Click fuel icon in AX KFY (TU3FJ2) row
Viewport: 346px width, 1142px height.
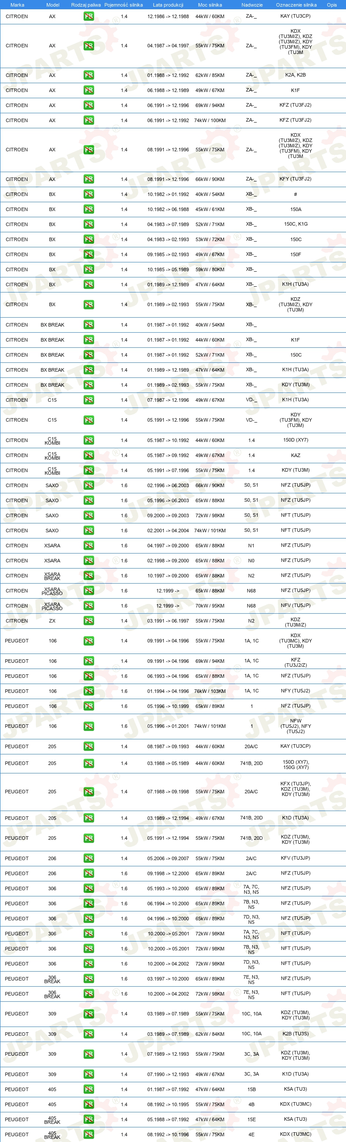tap(89, 179)
